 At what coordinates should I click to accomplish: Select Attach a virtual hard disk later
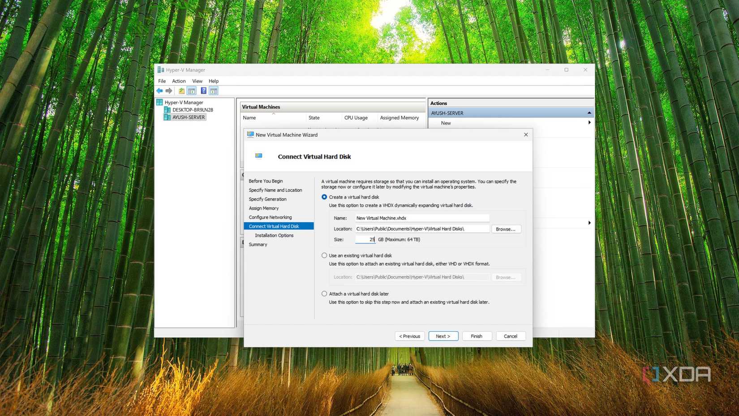click(324, 294)
